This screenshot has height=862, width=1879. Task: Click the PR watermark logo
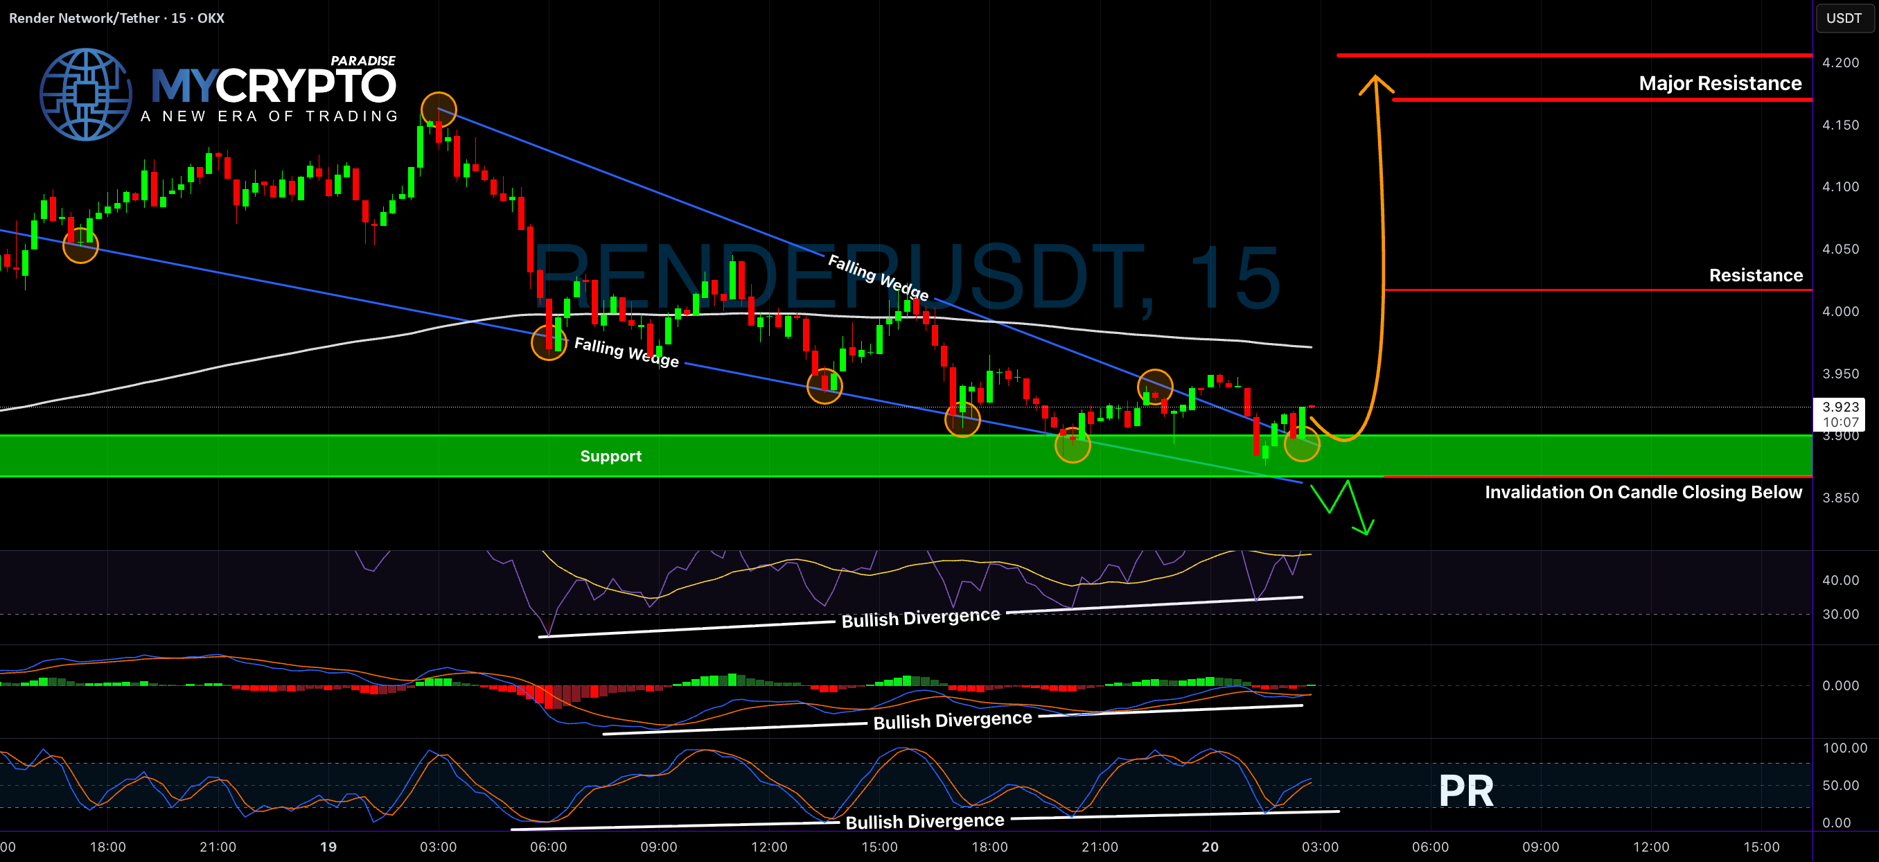pos(1466,791)
